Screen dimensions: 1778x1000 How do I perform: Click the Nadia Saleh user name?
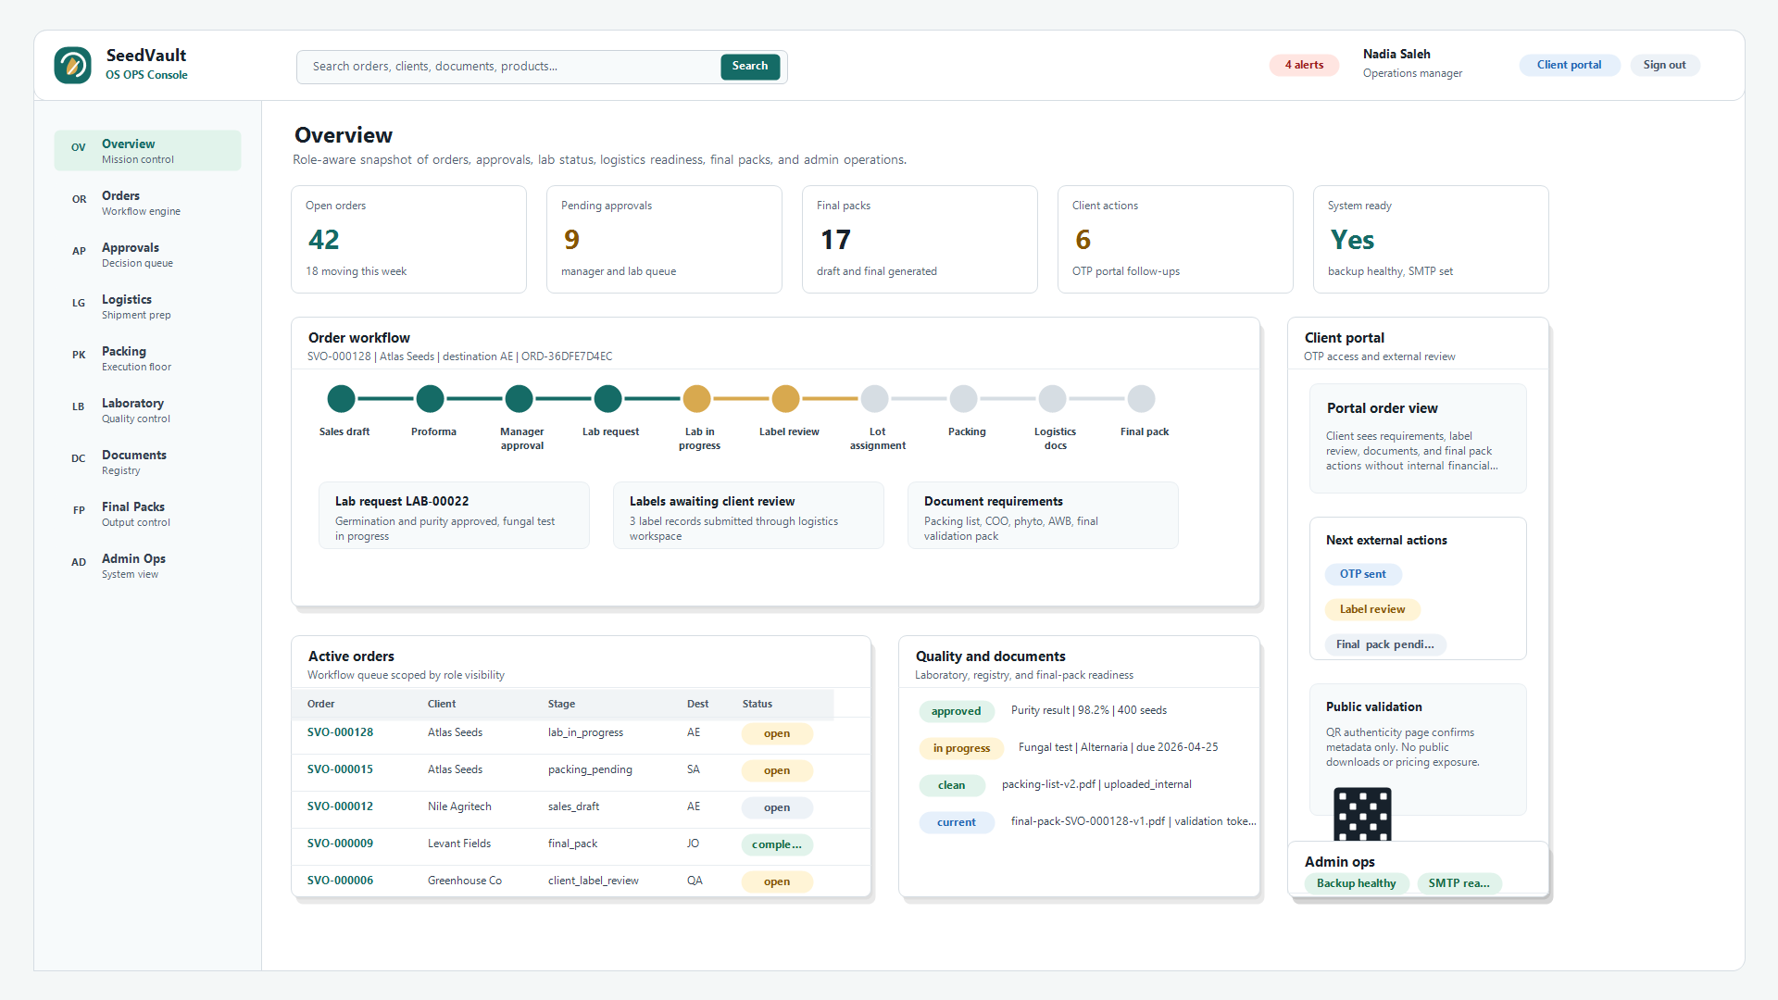pyautogui.click(x=1396, y=55)
